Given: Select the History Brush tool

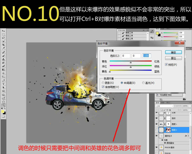Looking at the screenshot, I should coord(4,63).
